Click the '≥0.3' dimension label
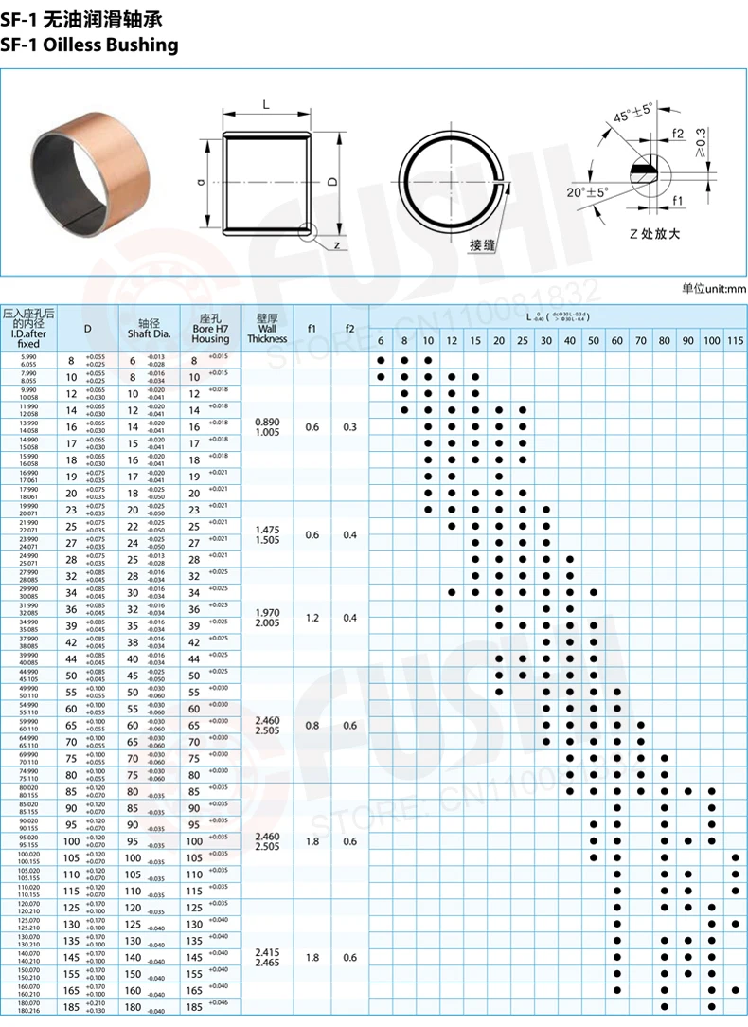The image size is (748, 1027). coord(701,142)
